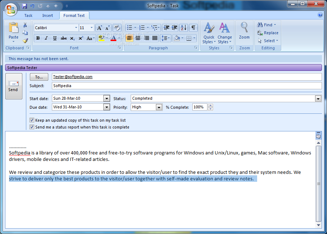Align text to the right
Screen dimensions: 327x234
(x=147, y=38)
